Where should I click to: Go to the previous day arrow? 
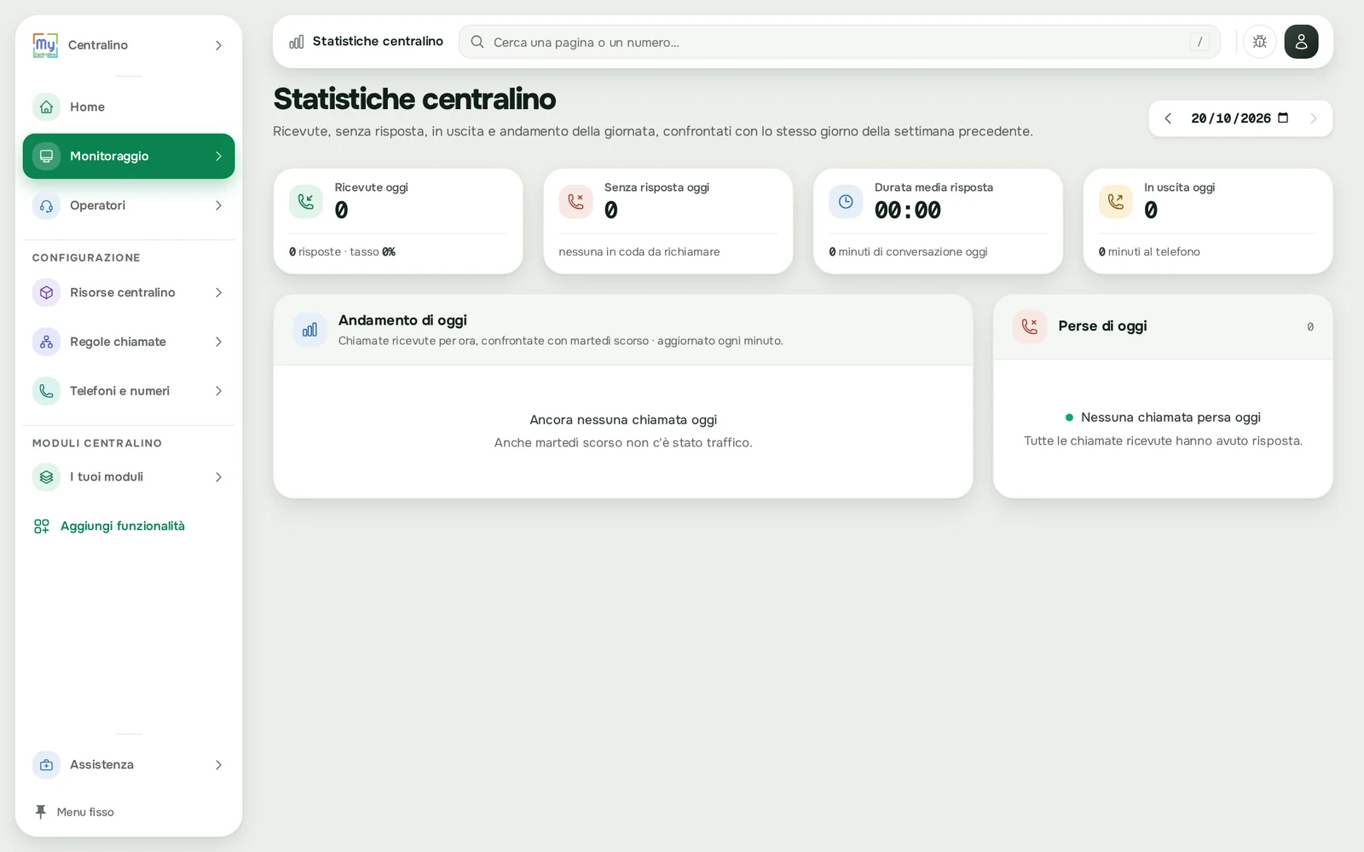pos(1168,118)
